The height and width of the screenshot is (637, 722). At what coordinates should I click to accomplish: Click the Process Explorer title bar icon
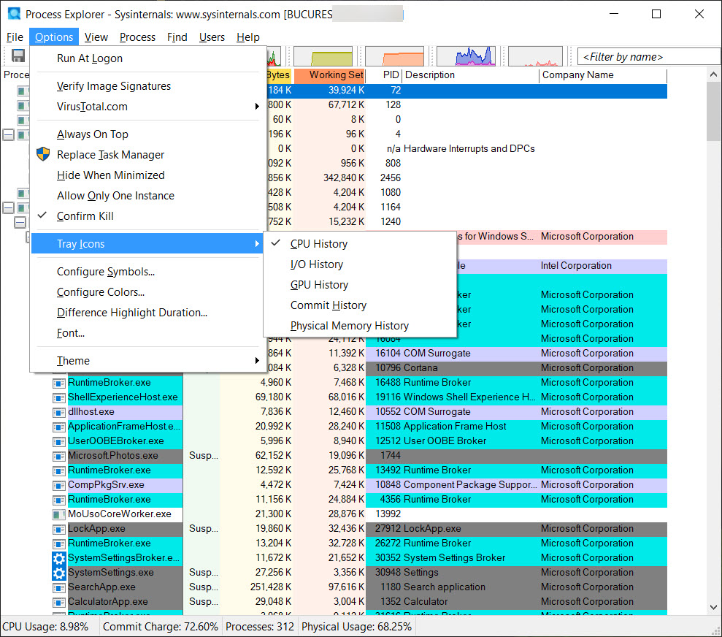pyautogui.click(x=15, y=14)
